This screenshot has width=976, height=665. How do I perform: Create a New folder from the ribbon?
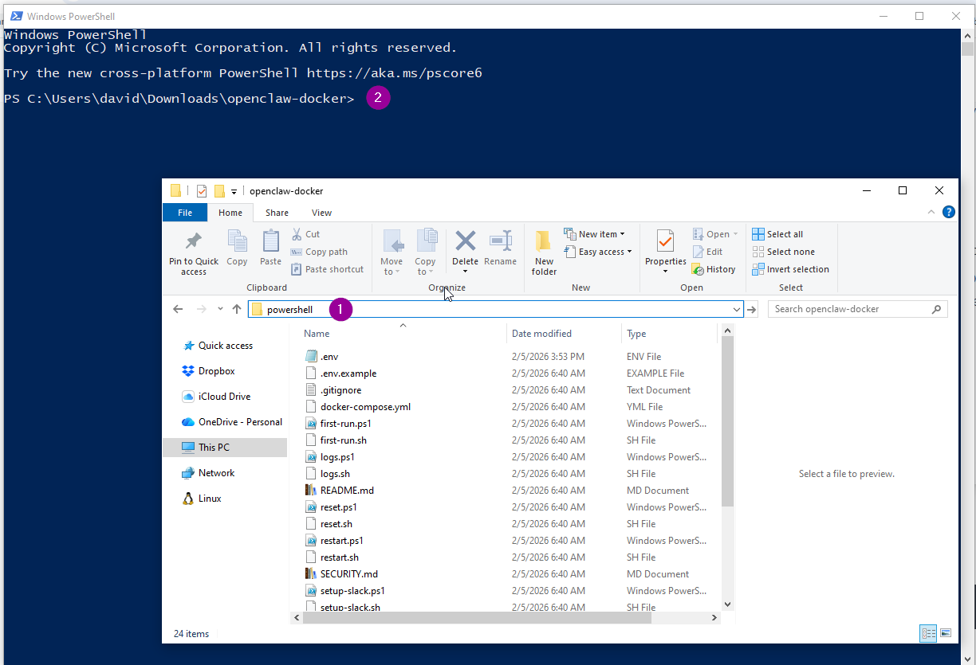point(543,247)
